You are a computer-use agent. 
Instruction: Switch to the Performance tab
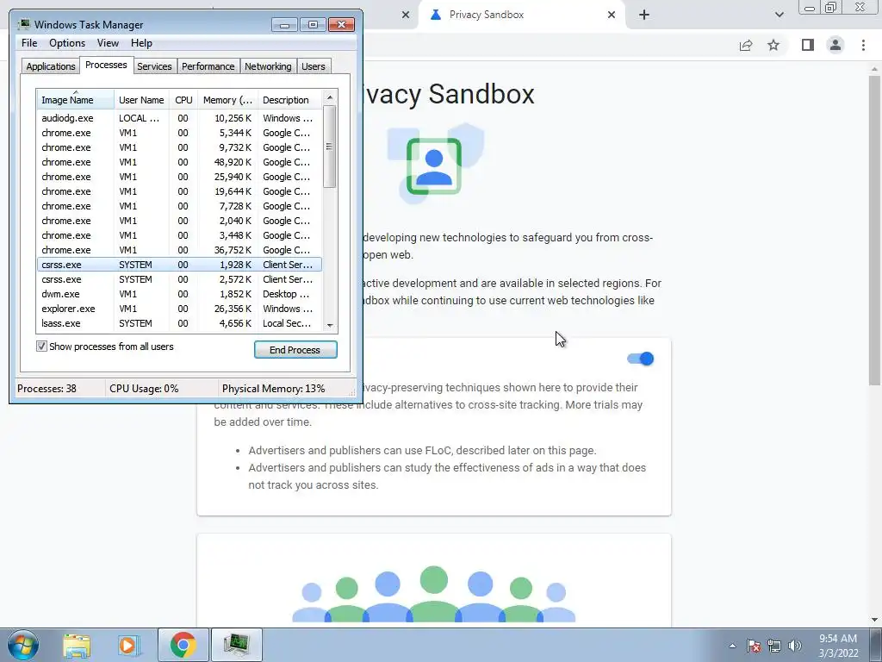click(x=208, y=66)
